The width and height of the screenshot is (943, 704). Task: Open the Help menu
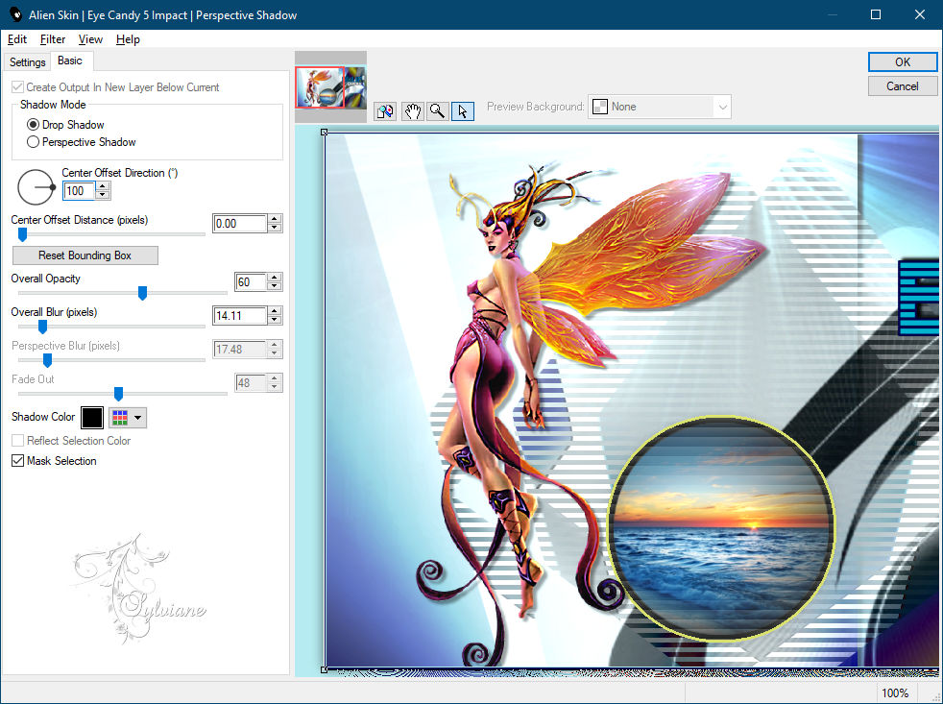pos(128,39)
